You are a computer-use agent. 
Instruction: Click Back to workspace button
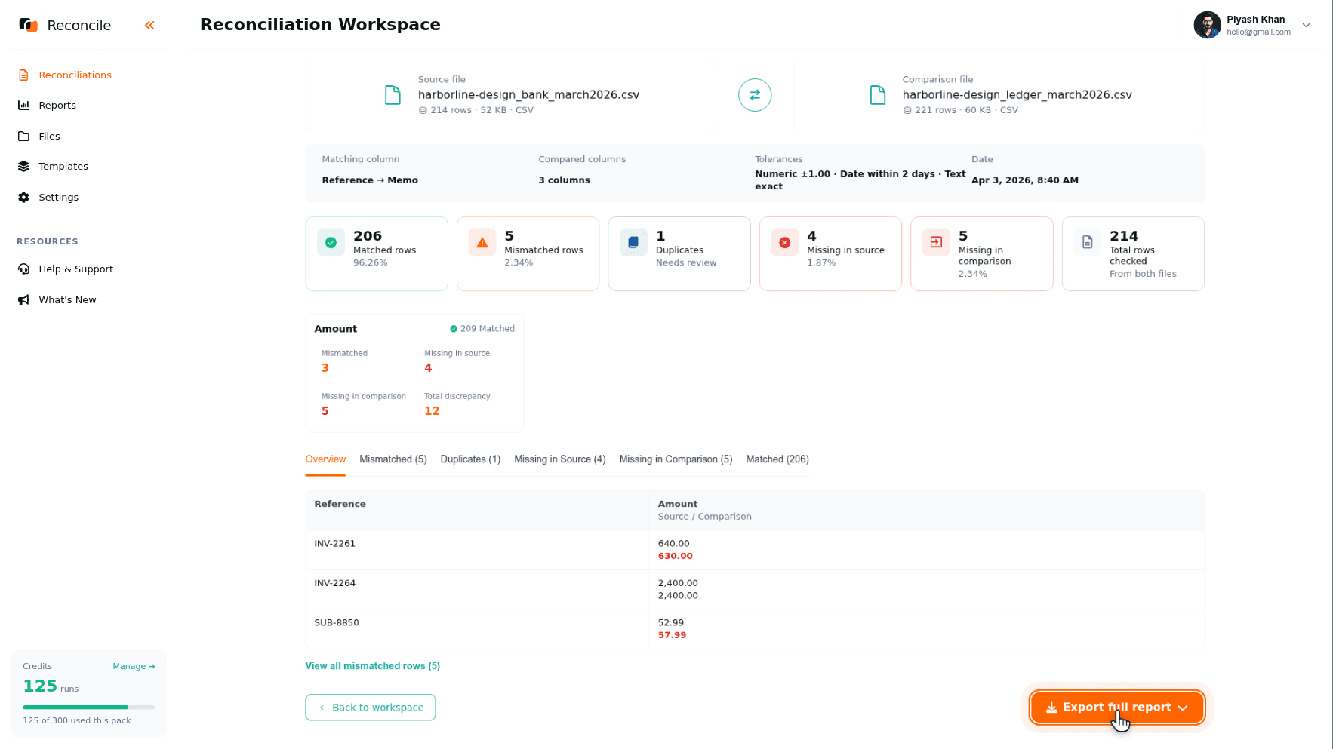click(x=371, y=708)
